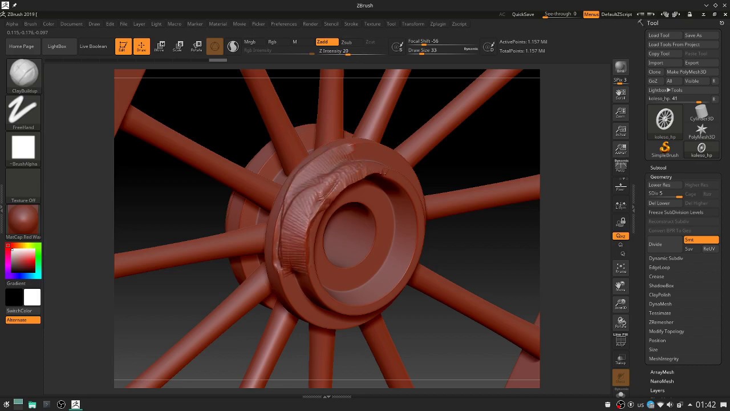
Task: Click the Rotate view icon on right shelf
Action: pos(620,323)
